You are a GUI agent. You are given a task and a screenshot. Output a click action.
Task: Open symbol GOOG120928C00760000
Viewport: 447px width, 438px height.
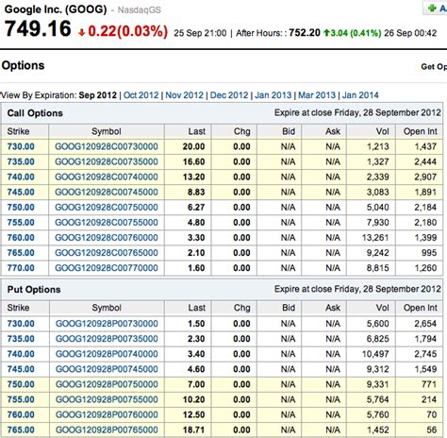pyautogui.click(x=107, y=238)
